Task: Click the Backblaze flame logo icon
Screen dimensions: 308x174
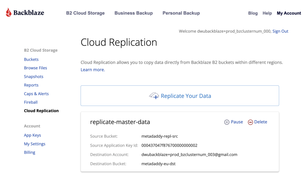Action: pyautogui.click(x=8, y=12)
